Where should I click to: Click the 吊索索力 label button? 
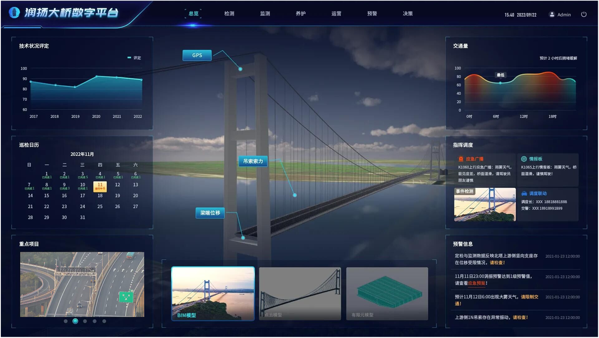pos(253,161)
